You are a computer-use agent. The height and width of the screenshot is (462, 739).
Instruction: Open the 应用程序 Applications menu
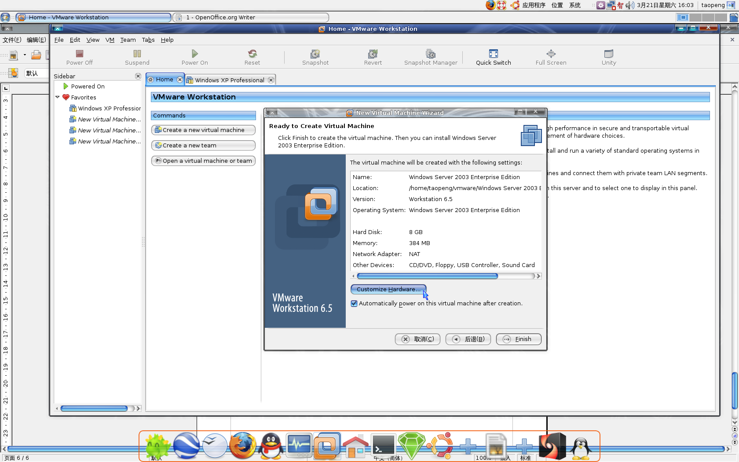[x=534, y=5]
